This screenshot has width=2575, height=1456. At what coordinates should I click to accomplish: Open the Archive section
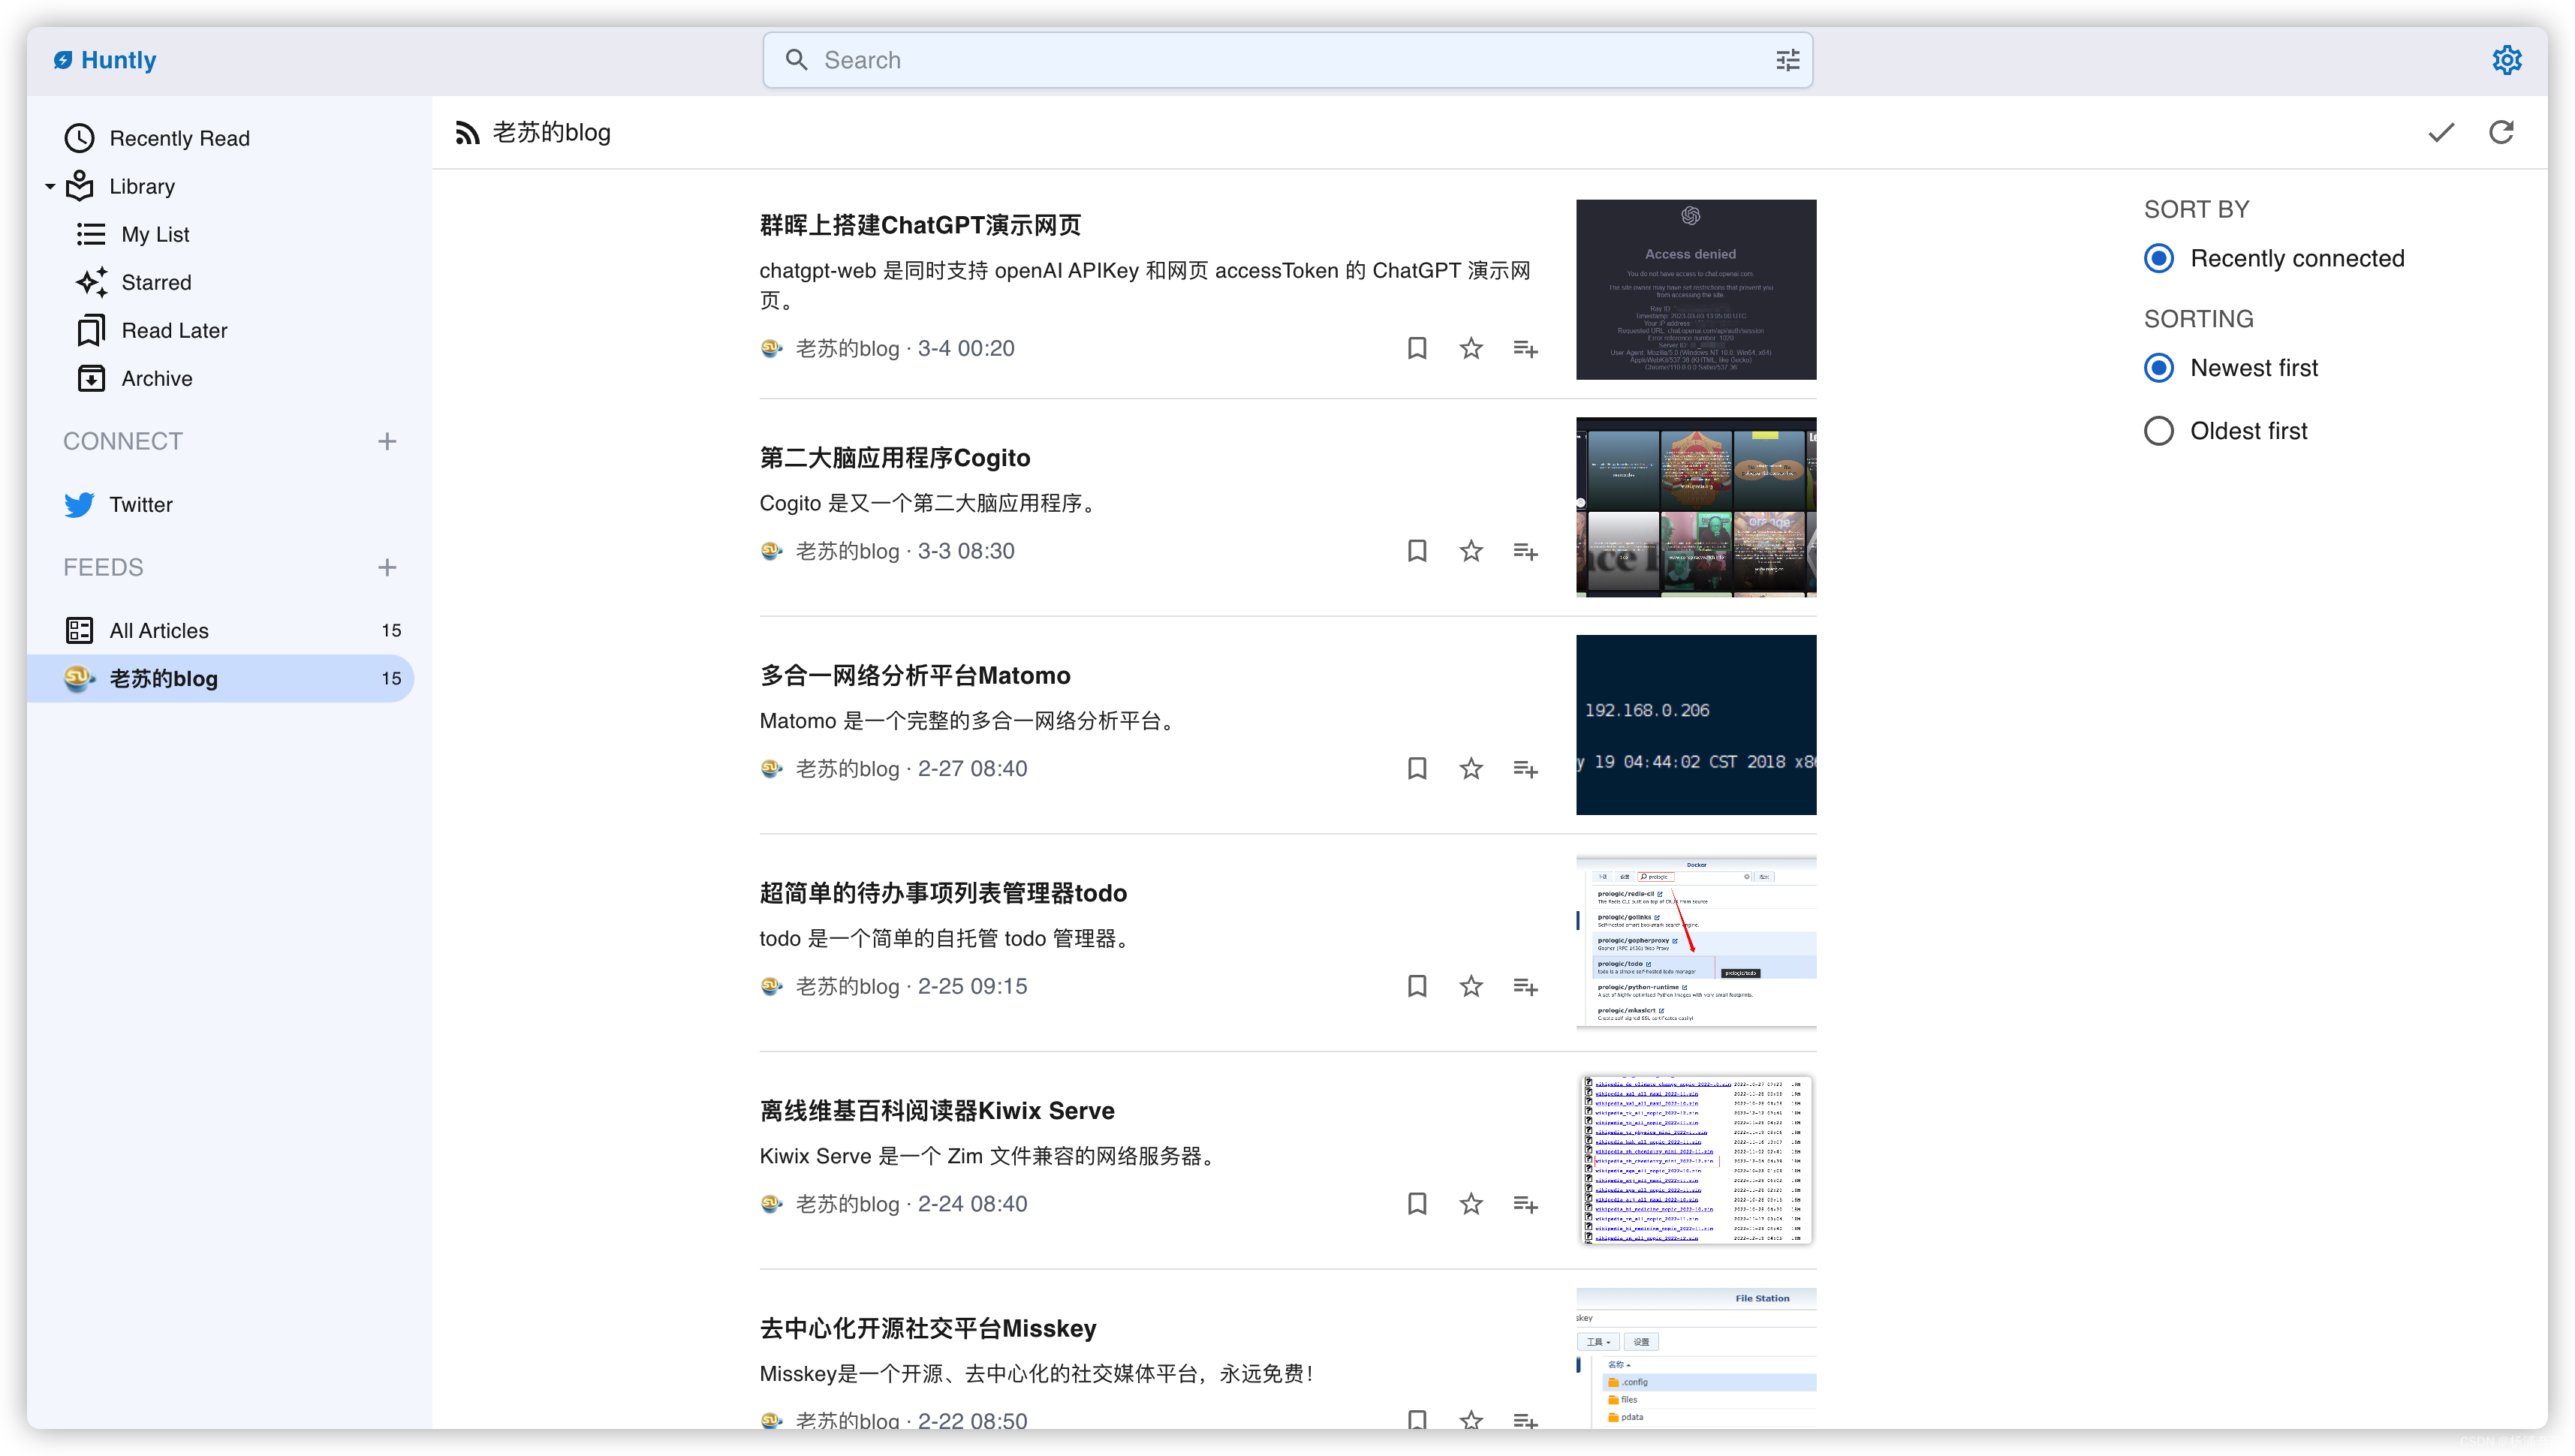pos(156,378)
